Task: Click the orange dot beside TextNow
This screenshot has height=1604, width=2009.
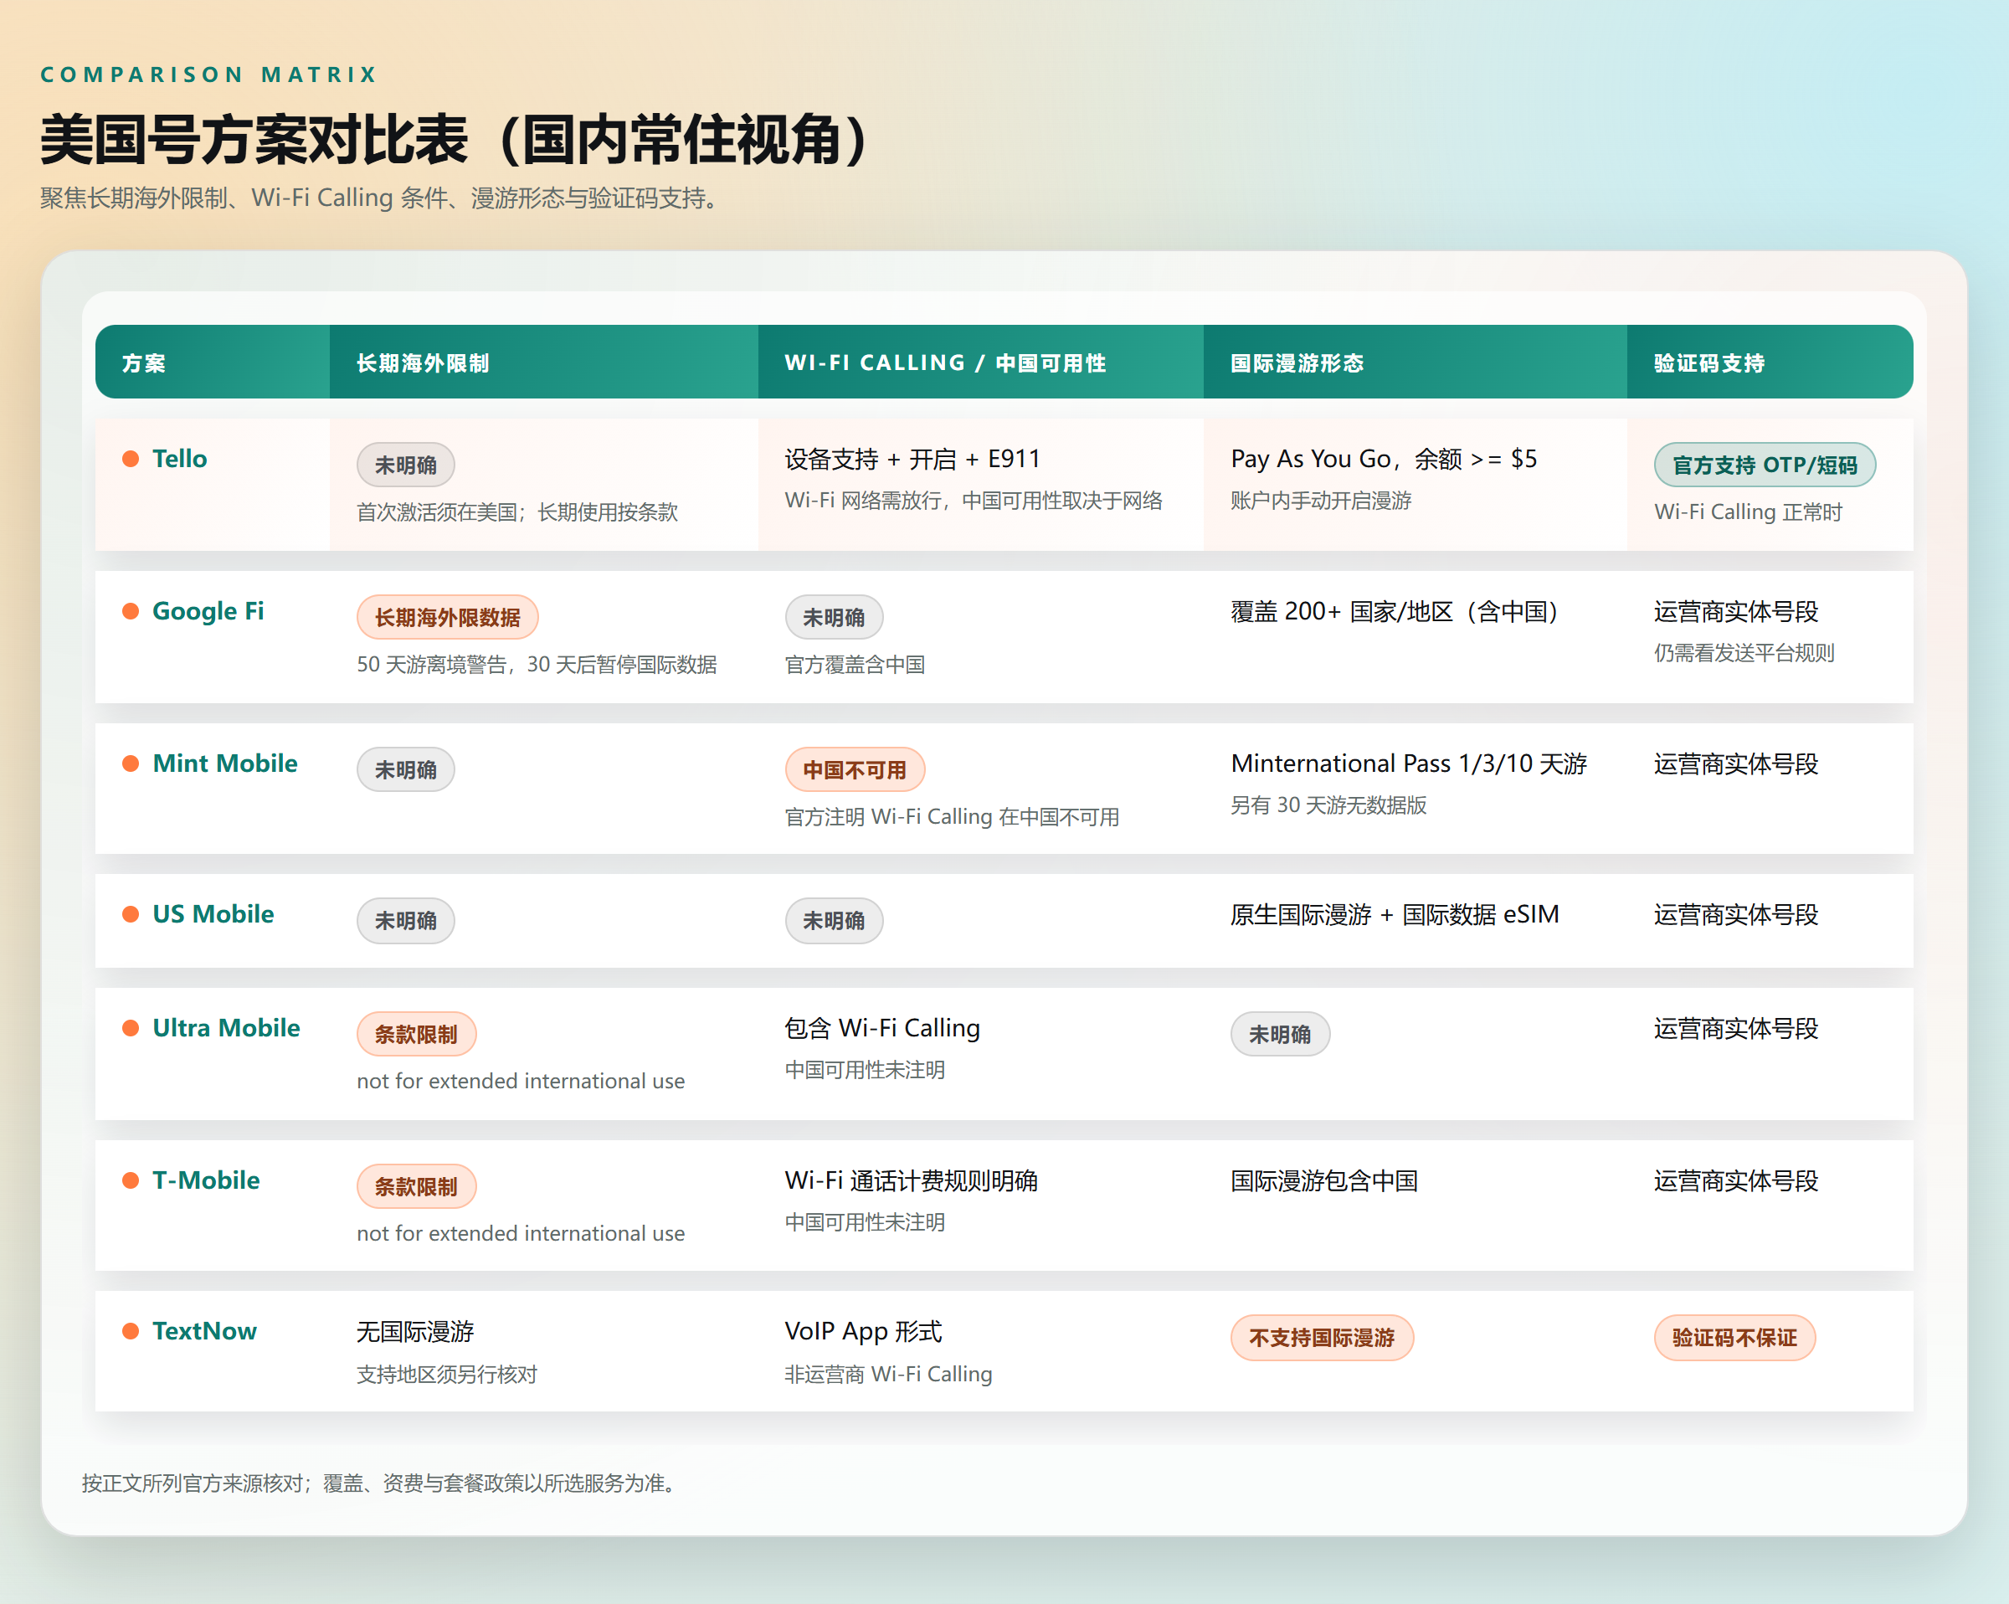Action: (x=131, y=1331)
